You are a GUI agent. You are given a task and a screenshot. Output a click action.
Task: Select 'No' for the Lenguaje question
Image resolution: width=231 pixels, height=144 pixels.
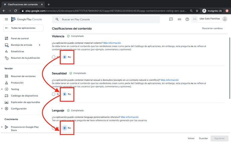pos(65,128)
